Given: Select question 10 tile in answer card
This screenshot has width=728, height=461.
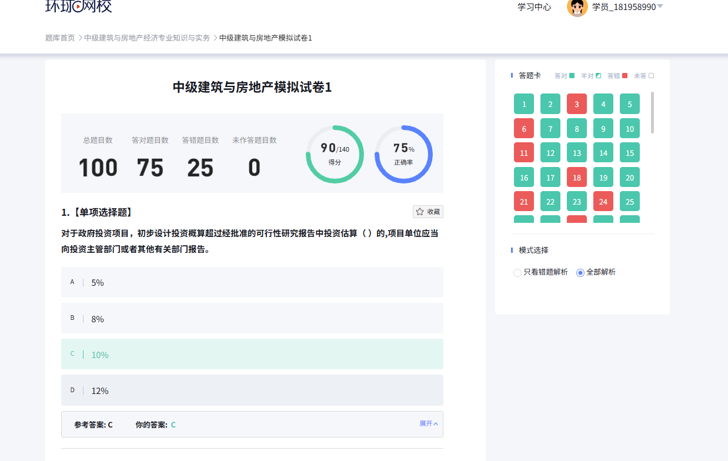Looking at the screenshot, I should coord(629,129).
